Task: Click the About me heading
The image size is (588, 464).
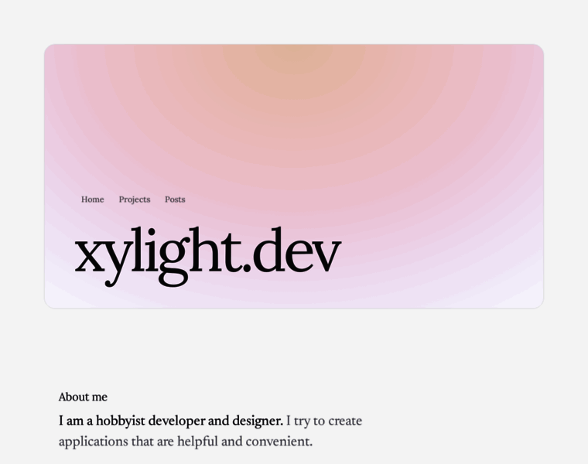Action: point(83,397)
